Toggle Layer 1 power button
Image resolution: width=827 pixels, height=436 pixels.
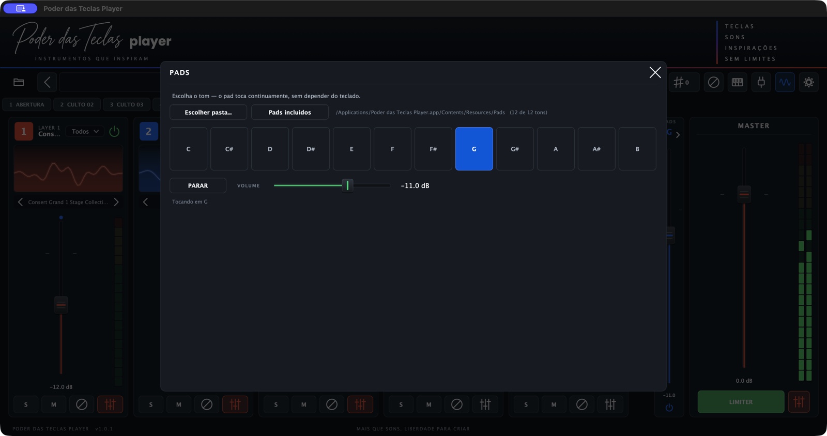coord(114,131)
